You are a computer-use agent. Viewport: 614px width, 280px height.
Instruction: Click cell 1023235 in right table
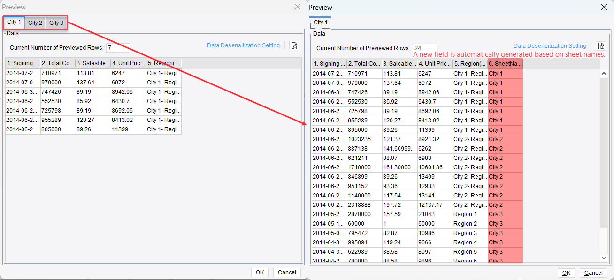point(364,139)
